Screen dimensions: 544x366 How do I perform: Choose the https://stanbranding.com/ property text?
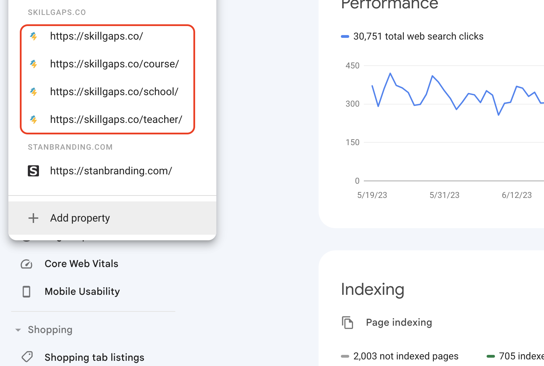pos(111,171)
